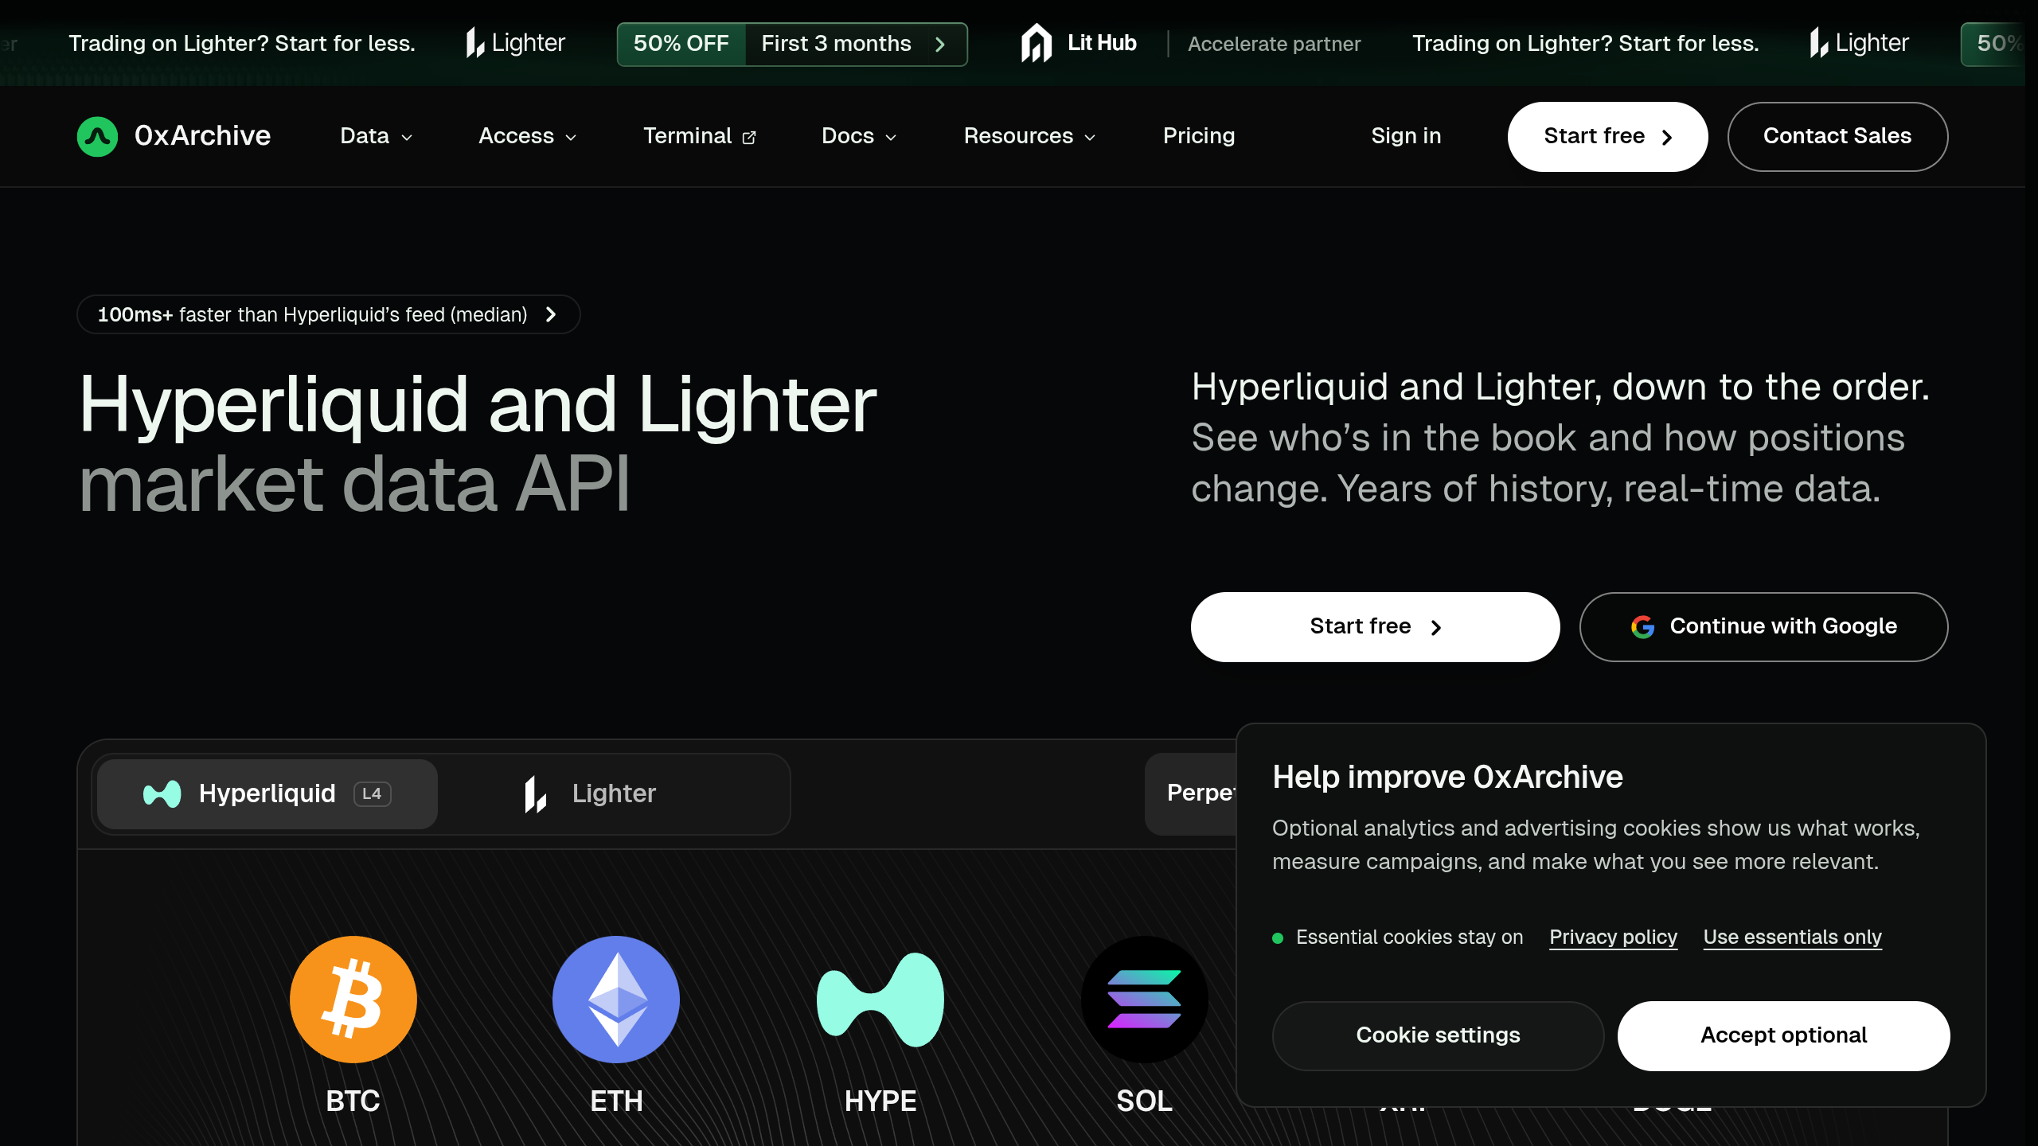Expand the Data dropdown menu
The image size is (2038, 1146).
tap(376, 136)
